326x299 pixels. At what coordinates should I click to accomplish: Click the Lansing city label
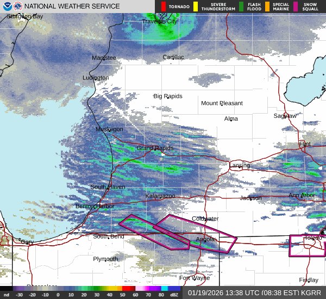point(239,165)
